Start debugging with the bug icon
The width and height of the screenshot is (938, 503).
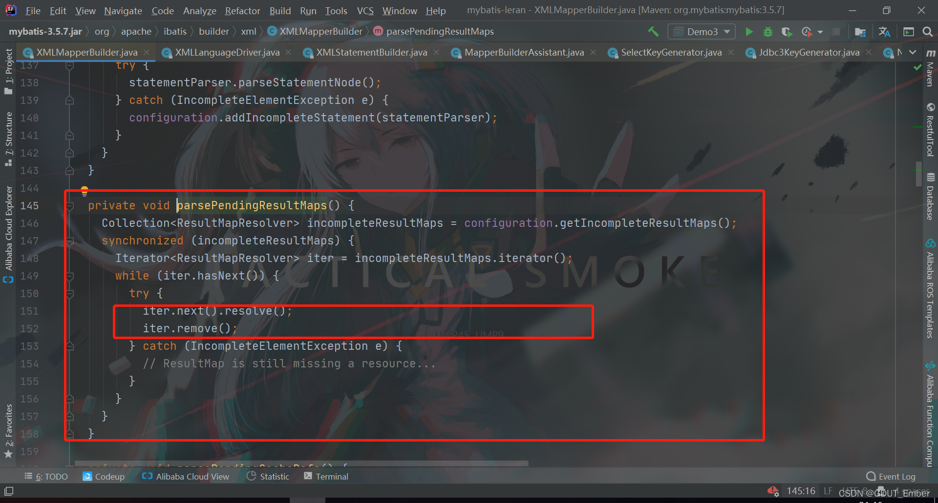point(768,32)
